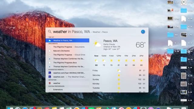The image size is (194, 109).
Task: Click the sun icon in the Tuesday row
Action: [x=119, y=88]
